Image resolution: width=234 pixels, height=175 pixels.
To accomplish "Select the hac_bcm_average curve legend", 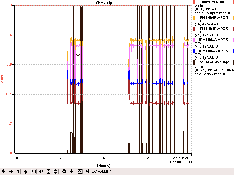I will pos(214,62).
